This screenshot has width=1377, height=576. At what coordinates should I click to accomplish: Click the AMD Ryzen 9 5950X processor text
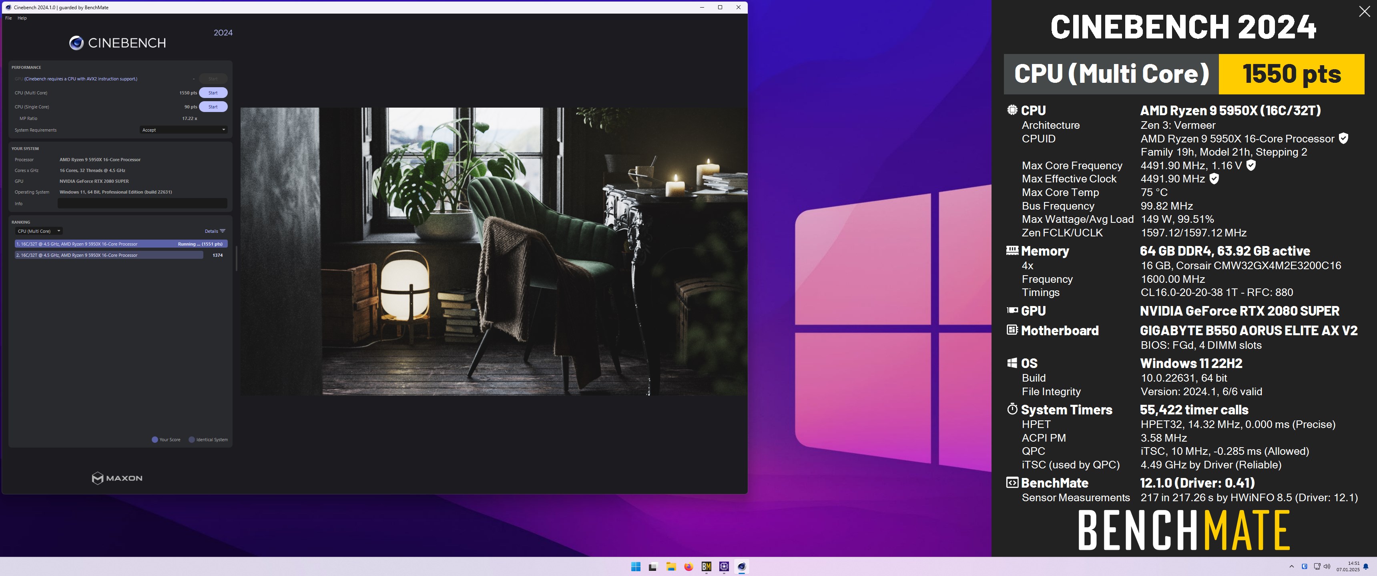100,160
